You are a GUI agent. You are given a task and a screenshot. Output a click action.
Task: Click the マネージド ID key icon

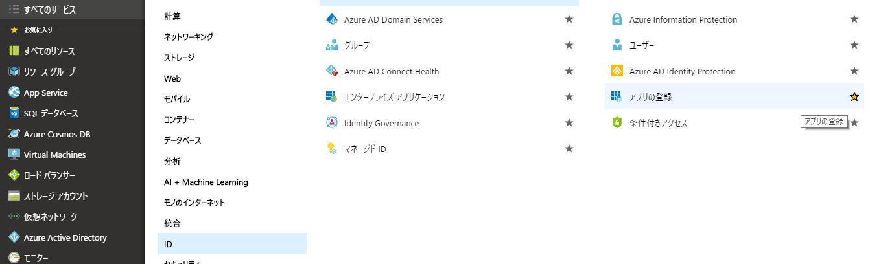coord(332,149)
